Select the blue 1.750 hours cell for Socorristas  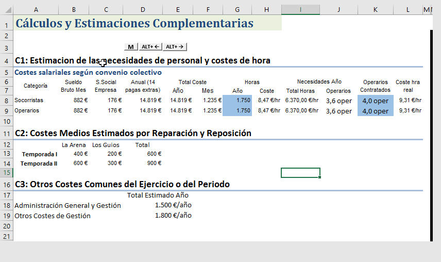[x=237, y=100]
